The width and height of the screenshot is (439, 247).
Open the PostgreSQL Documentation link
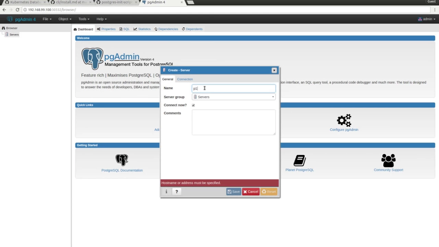tap(122, 170)
